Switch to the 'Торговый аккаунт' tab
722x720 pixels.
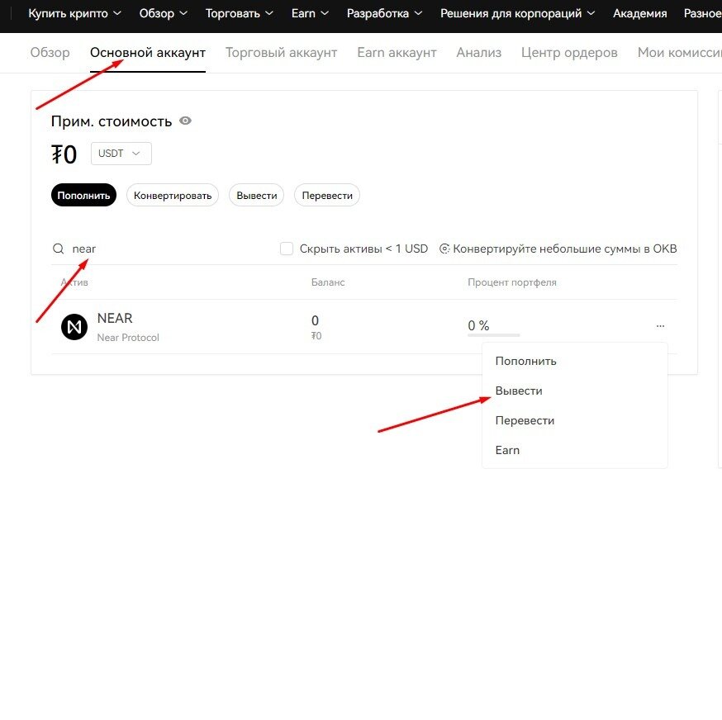tap(281, 52)
